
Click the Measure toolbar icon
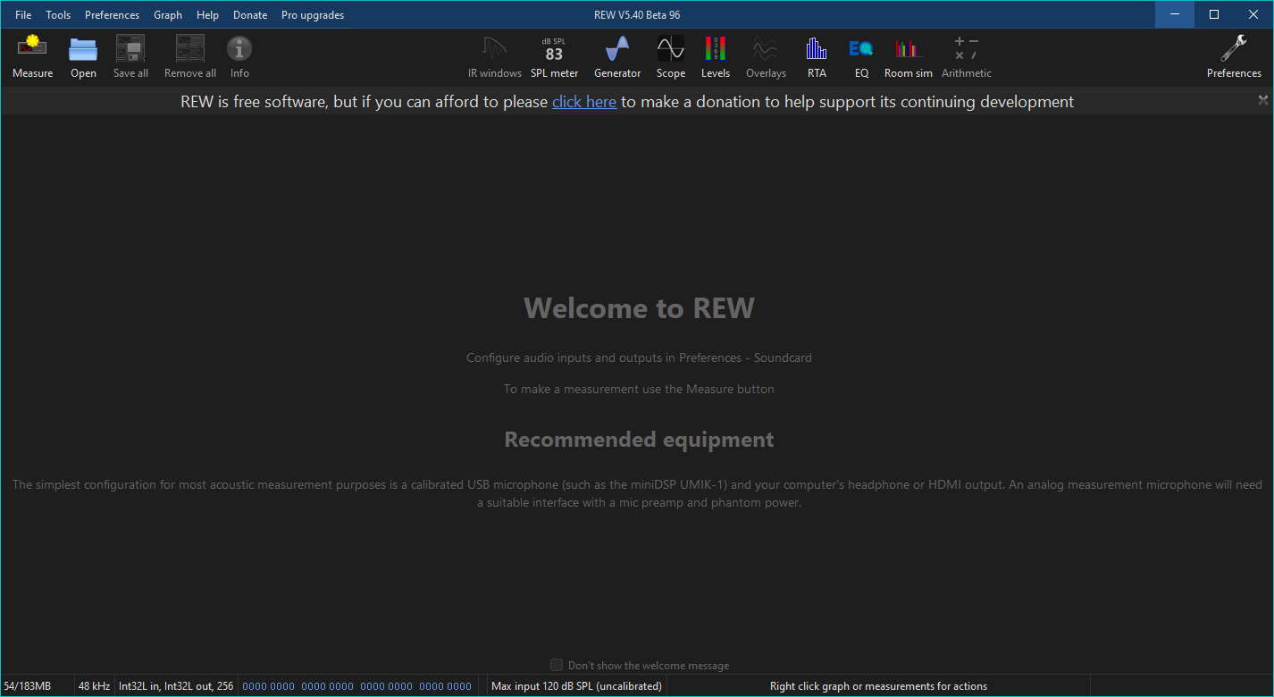pyautogui.click(x=32, y=57)
